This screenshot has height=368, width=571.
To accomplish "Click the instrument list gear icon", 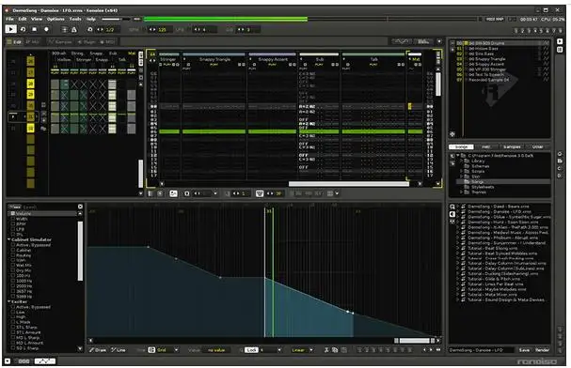I will click(452, 133).
